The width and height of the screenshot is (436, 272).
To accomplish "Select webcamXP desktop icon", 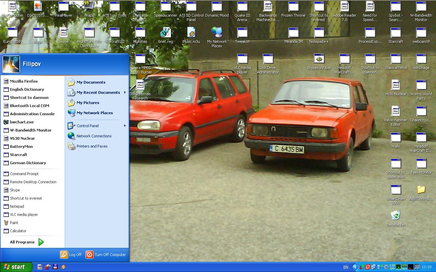I will pos(421,36).
